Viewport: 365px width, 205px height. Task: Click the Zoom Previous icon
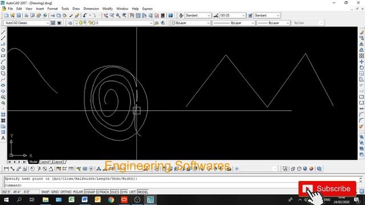124,15
